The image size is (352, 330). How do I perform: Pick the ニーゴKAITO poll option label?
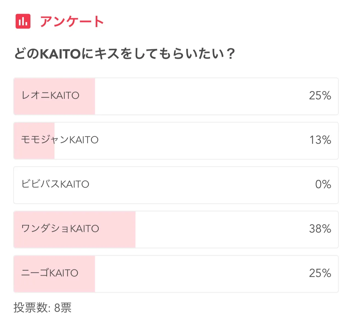click(50, 273)
